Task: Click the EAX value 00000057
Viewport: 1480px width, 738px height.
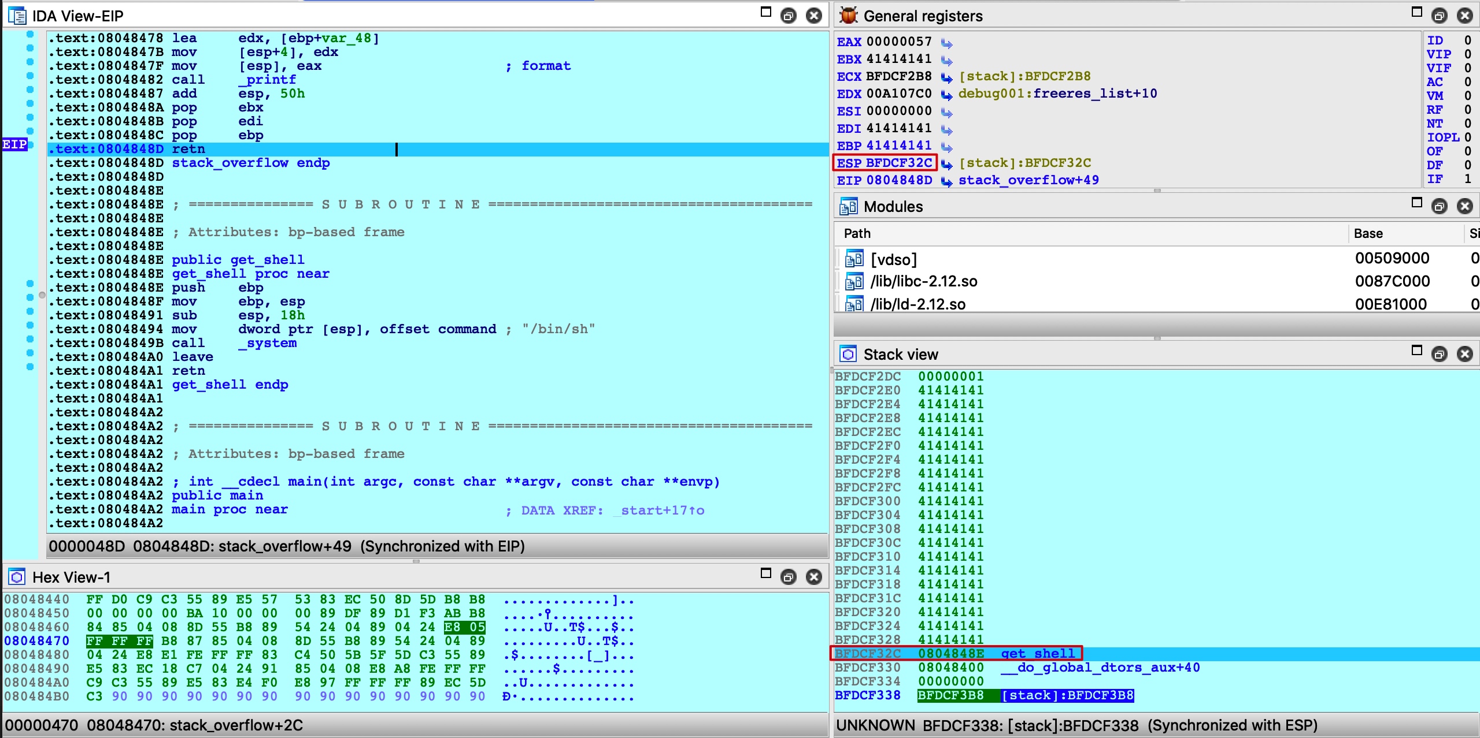Action: 899,42
